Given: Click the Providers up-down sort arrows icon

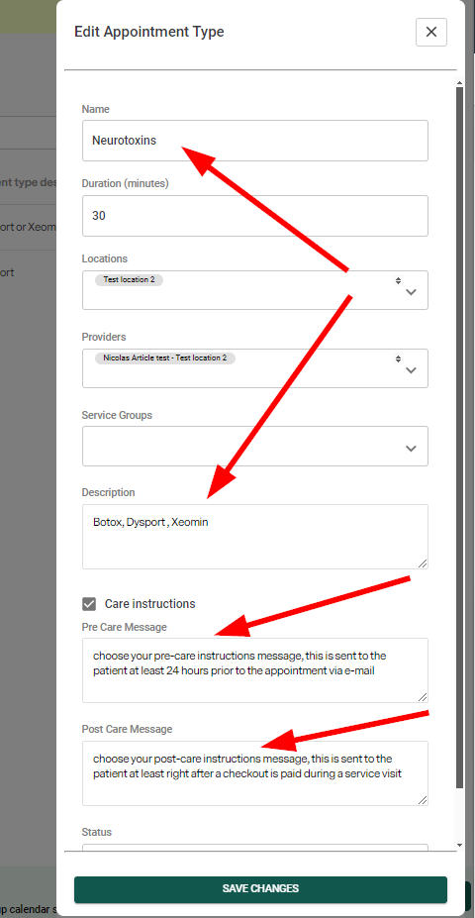Looking at the screenshot, I should [399, 358].
